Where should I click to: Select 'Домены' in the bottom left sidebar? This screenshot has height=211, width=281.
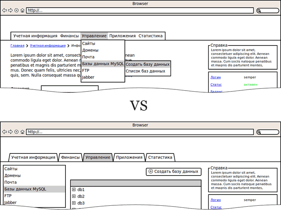tap(12, 176)
